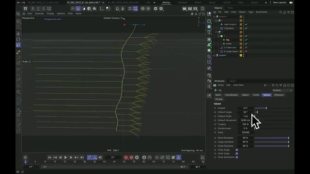
Task: Open the Objects panel hamburger menu
Action: click(x=215, y=12)
